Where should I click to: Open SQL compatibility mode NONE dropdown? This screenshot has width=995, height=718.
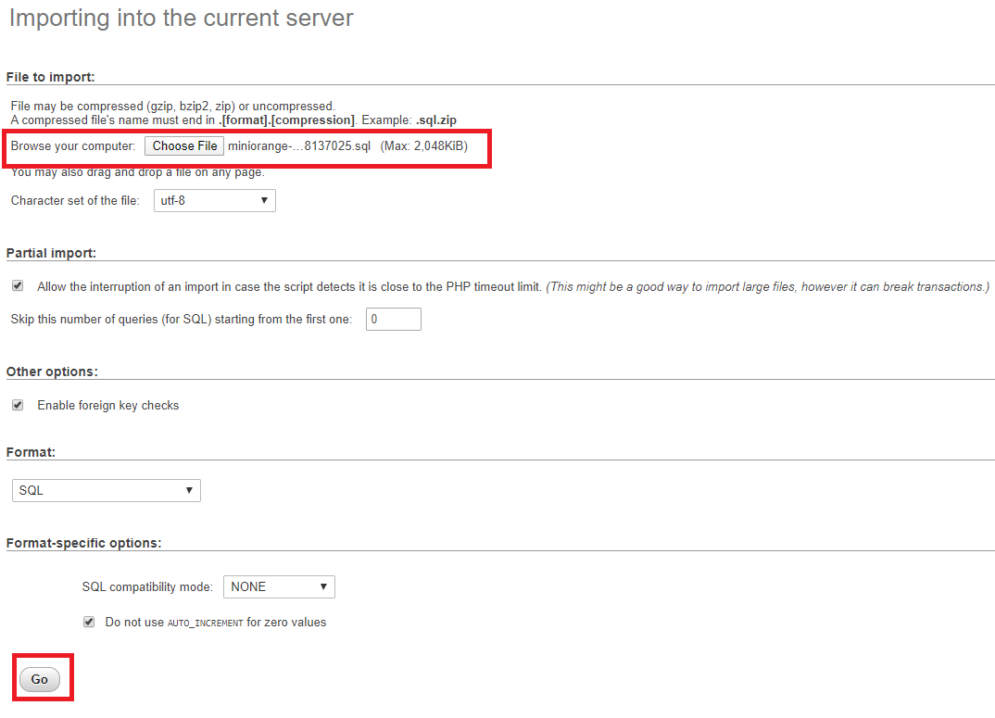(279, 587)
